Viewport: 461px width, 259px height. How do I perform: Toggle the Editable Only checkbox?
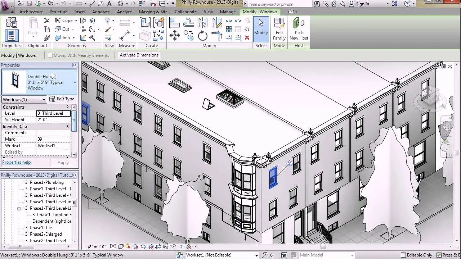[x=404, y=255]
